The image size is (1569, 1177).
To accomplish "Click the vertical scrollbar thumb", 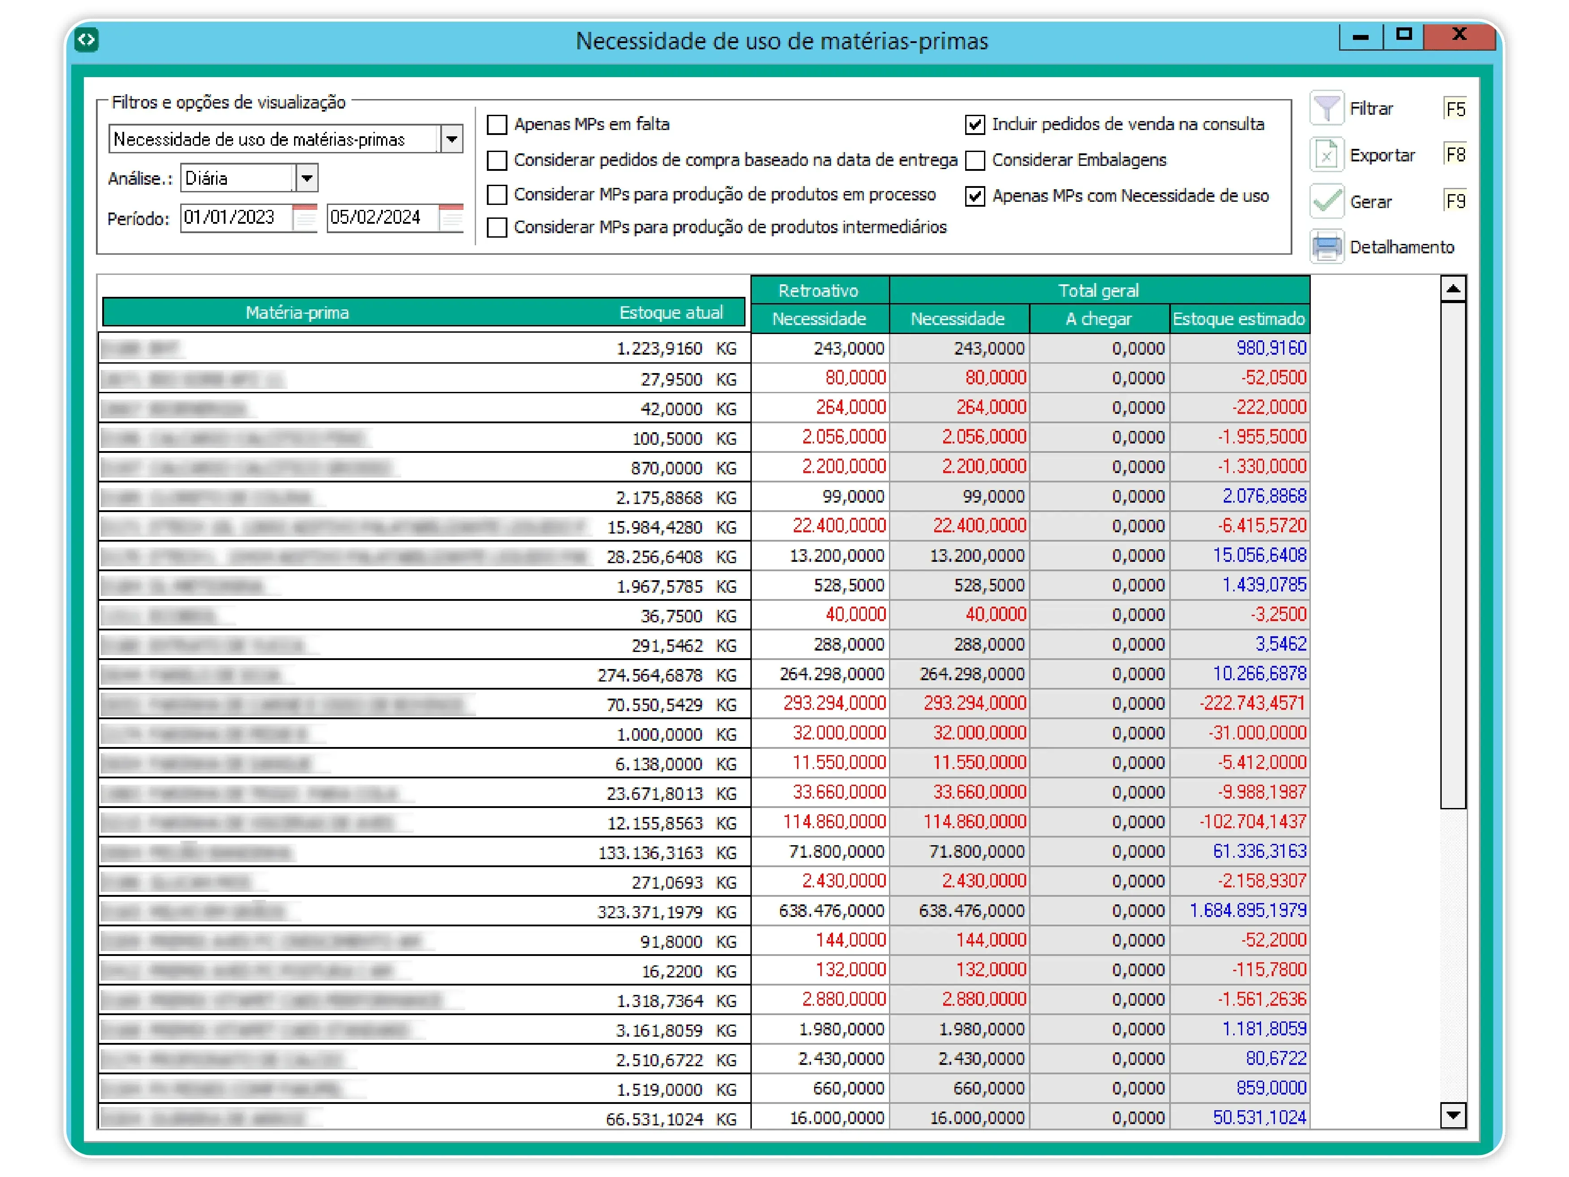I will 1453,555.
